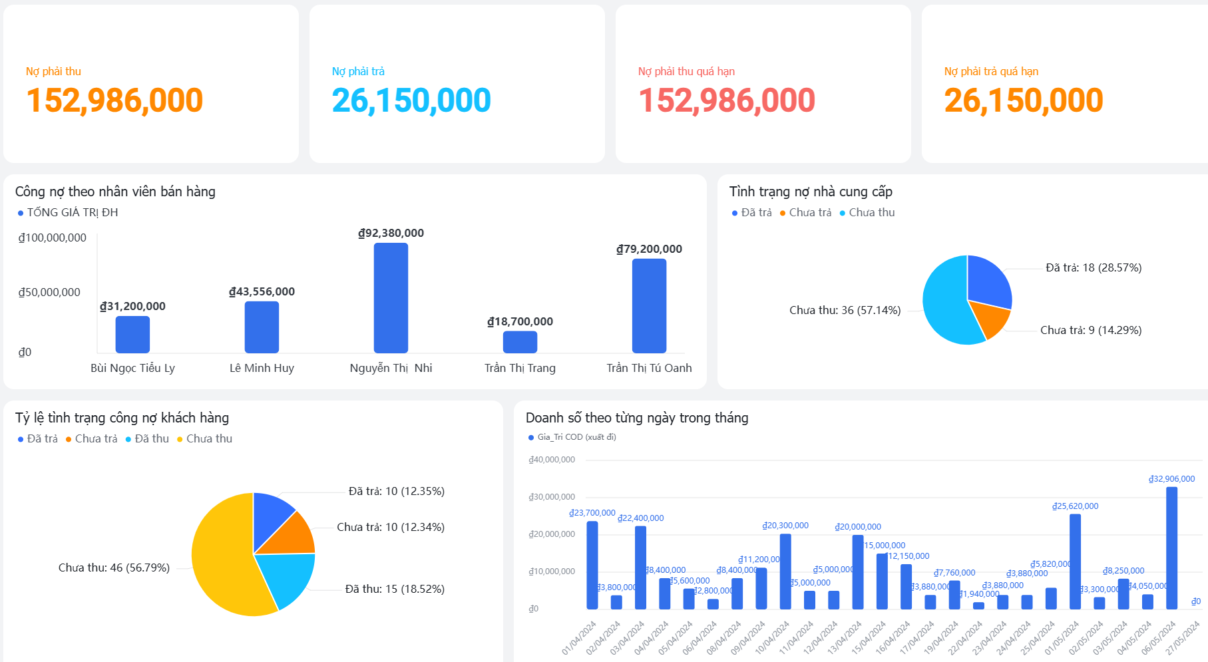The height and width of the screenshot is (662, 1208).
Task: Click the 'Đã trả: 10 (12.35%)' pie label
Action: point(397,491)
